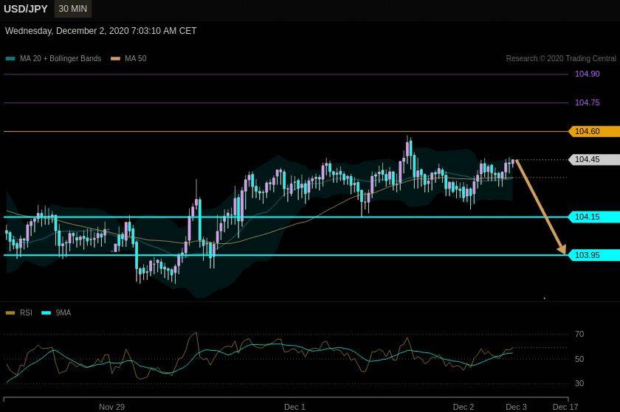Click the 9MA legend swatch
The width and height of the screenshot is (620, 412).
(46, 313)
